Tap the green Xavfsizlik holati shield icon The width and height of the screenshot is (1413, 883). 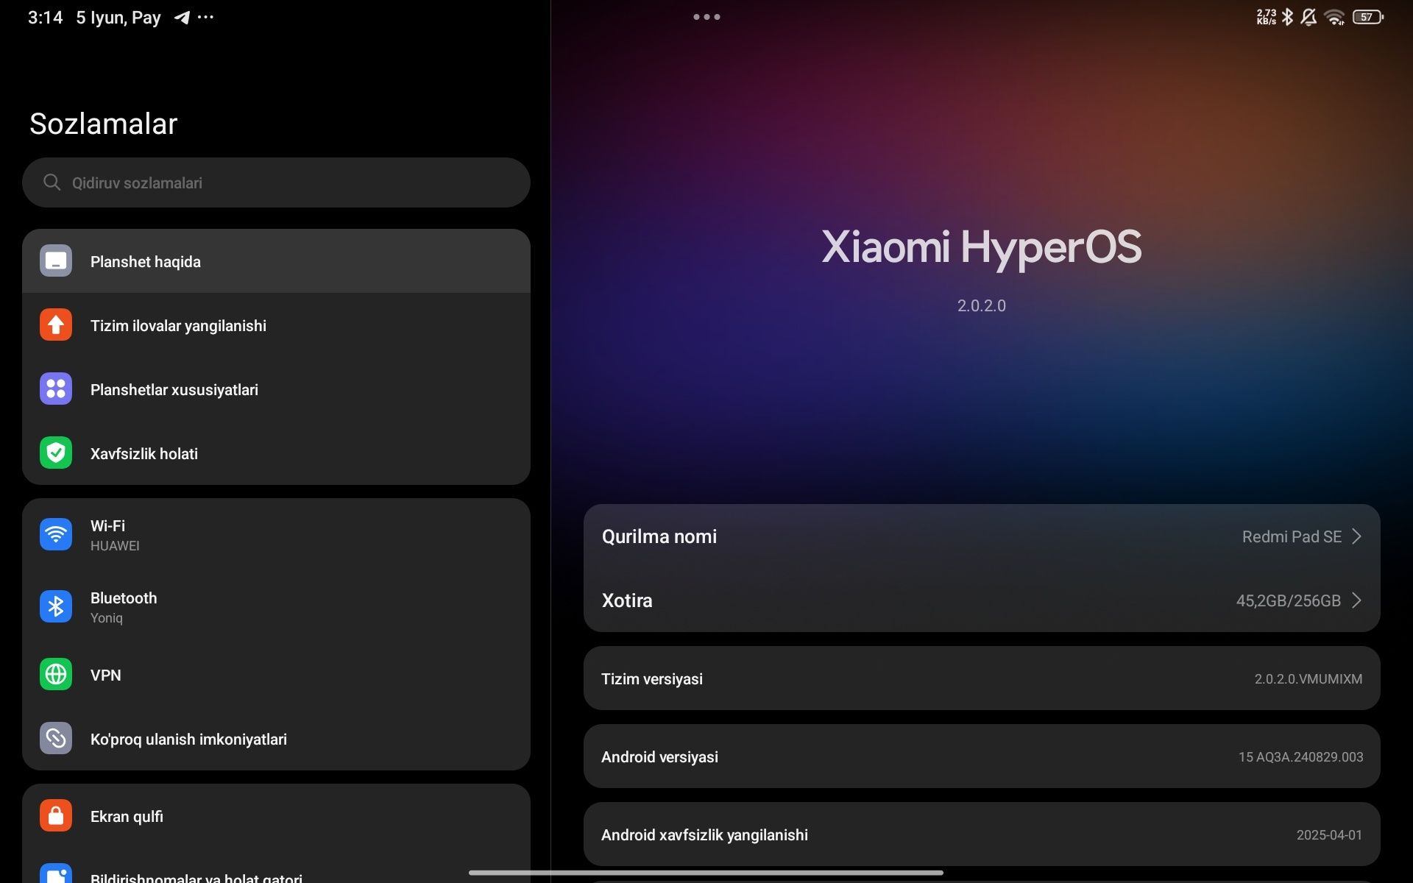coord(56,453)
